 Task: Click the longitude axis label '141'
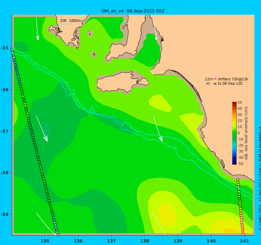click(x=244, y=241)
